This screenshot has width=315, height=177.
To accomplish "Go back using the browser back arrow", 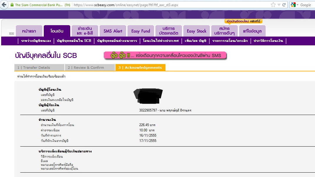I will (4, 5).
